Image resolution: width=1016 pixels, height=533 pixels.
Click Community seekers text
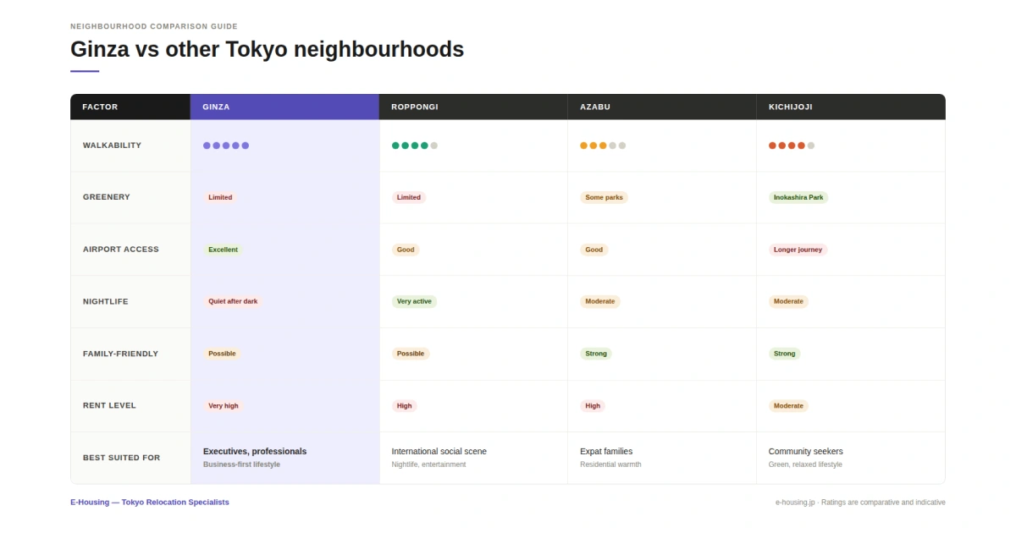(806, 451)
